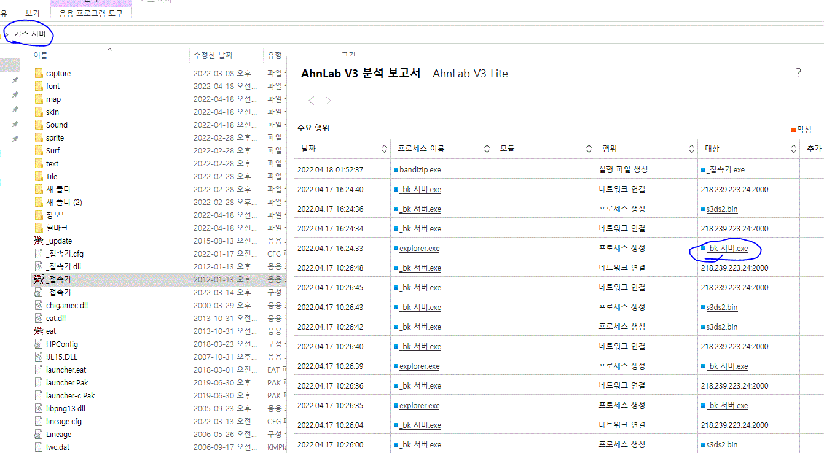Viewport: 824px width, 453px height.
Task: Click the help question mark in AhnLab report
Action: (x=798, y=73)
